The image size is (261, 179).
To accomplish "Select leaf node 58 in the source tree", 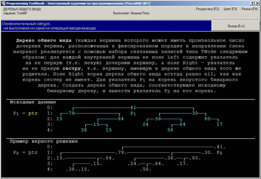I will coord(170,130).
